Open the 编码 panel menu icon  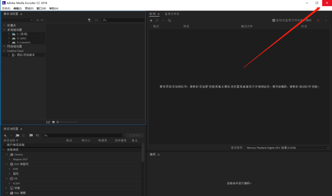[159, 155]
